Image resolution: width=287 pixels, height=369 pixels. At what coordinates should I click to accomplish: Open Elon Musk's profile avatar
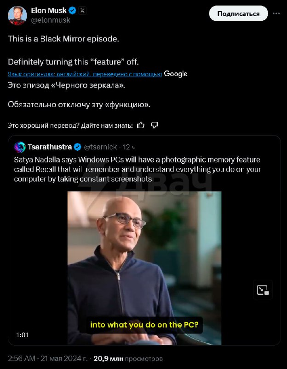coord(17,16)
